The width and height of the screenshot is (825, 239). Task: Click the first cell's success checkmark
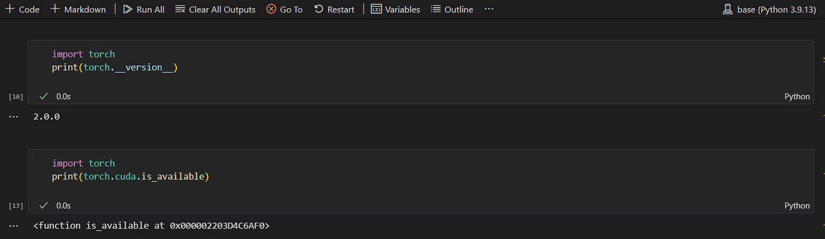coord(44,96)
